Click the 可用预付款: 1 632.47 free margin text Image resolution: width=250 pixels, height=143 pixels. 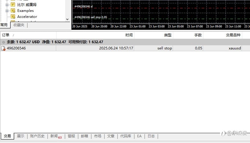pyautogui.click(x=86, y=42)
